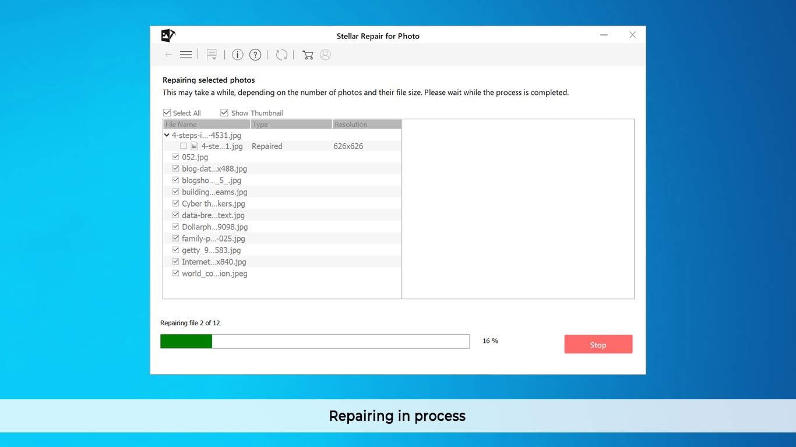The width and height of the screenshot is (796, 447).
Task: Click the image icon beside 4-ste...1.jpg
Action: pos(195,146)
